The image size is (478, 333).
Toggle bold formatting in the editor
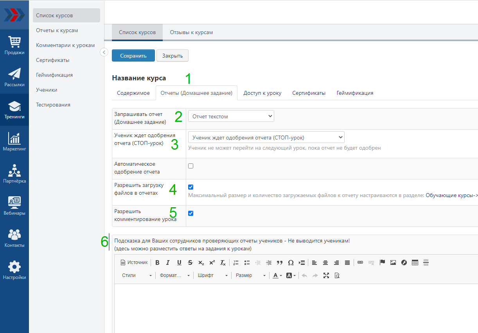pos(157,262)
